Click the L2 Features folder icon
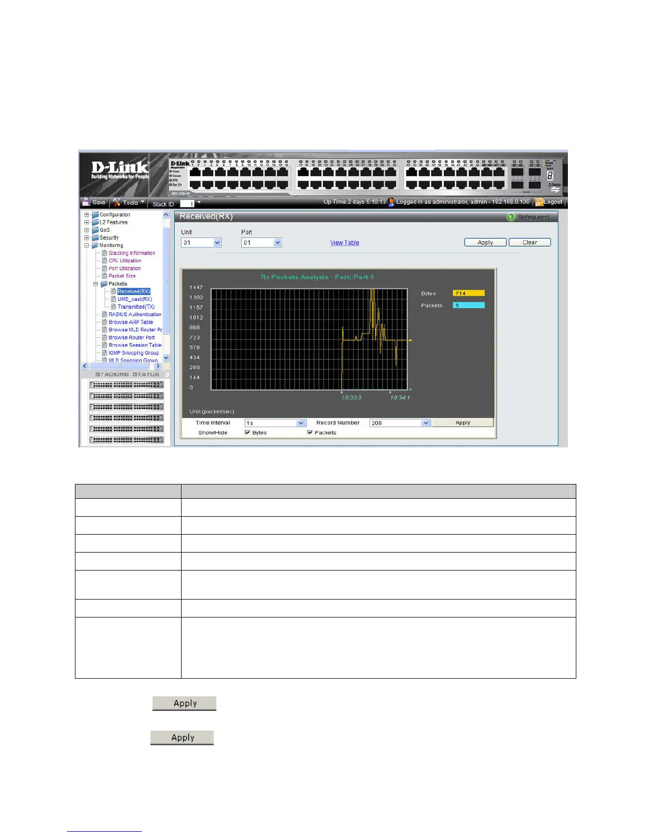646x836 pixels. point(95,222)
